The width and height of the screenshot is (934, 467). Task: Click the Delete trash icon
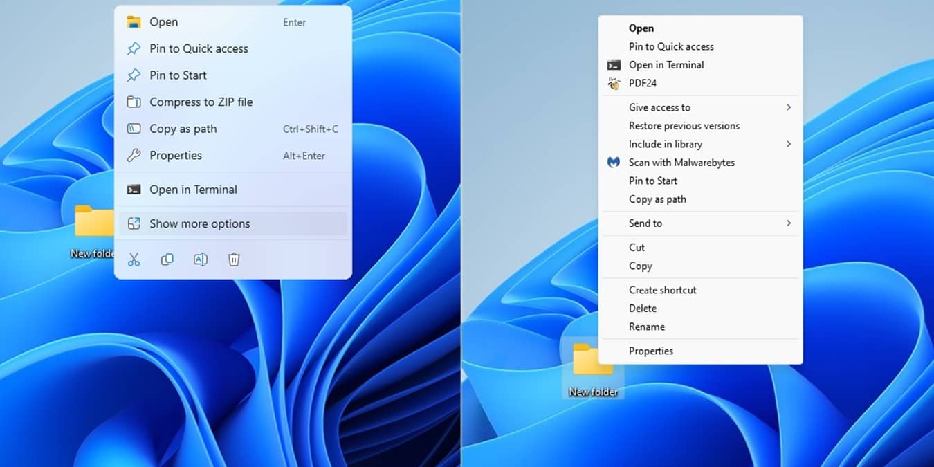[233, 259]
